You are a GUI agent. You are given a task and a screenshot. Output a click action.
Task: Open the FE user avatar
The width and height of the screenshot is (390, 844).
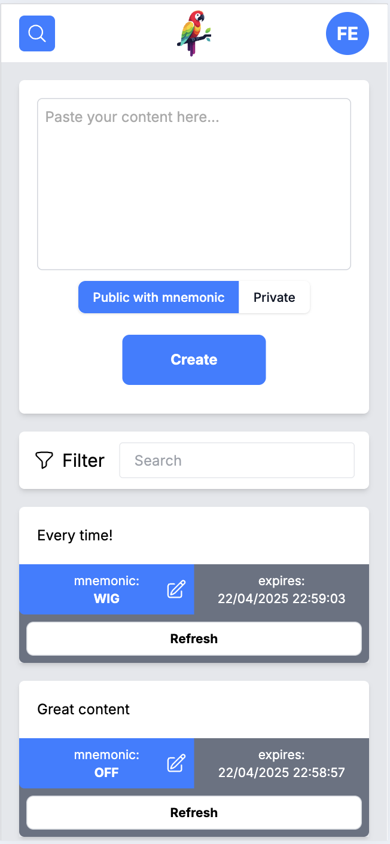pos(348,33)
